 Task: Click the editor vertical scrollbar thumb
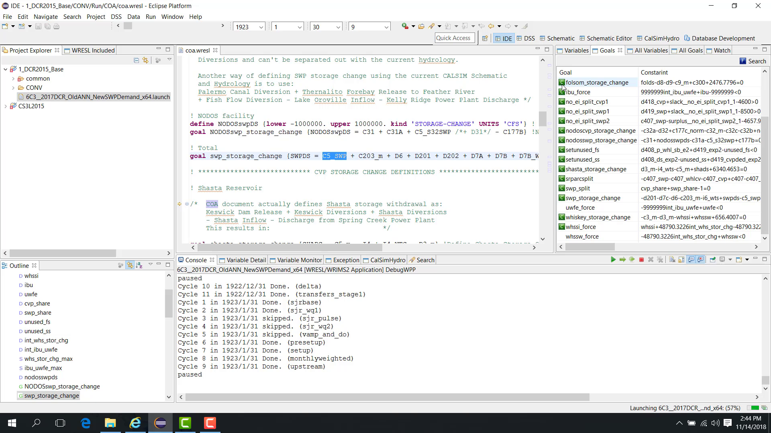543,119
